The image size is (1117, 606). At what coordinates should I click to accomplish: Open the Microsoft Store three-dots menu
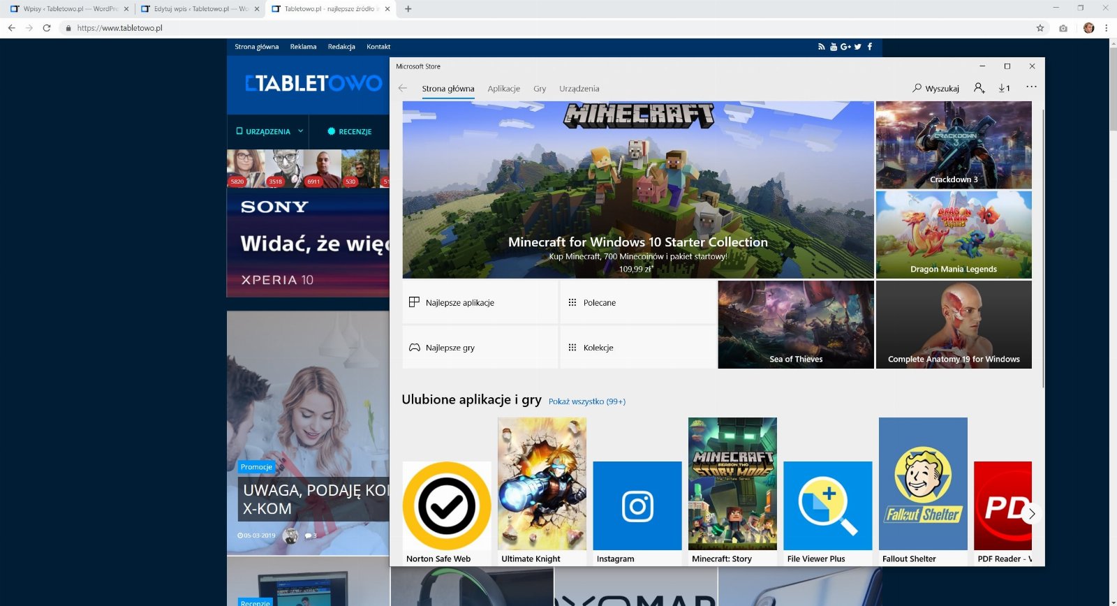[x=1031, y=87]
